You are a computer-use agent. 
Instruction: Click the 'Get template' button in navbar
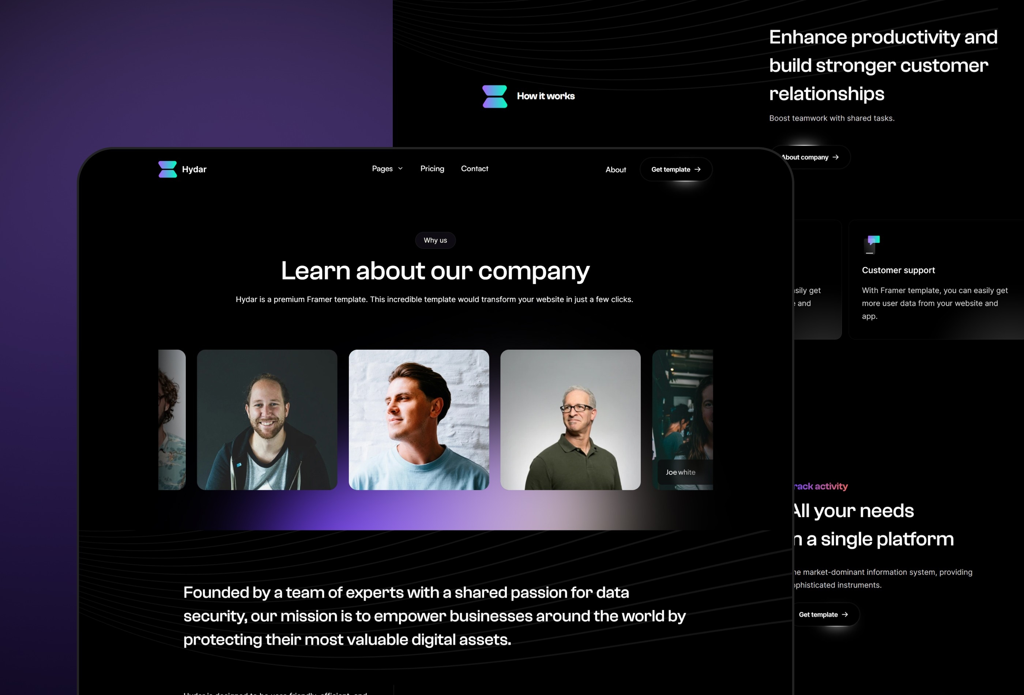pyautogui.click(x=676, y=169)
